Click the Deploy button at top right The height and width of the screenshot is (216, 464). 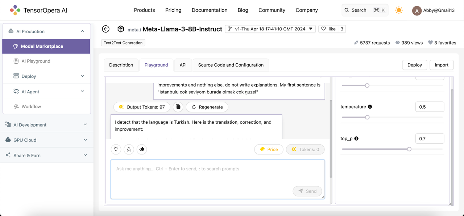coord(415,65)
